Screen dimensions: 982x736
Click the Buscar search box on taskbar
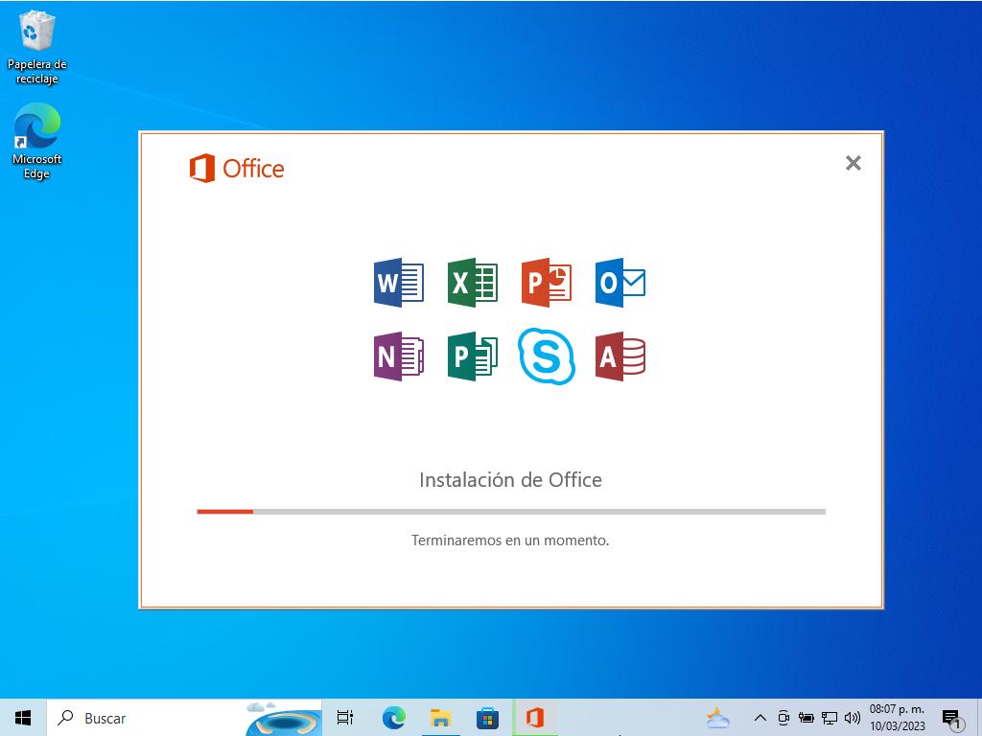coord(144,717)
